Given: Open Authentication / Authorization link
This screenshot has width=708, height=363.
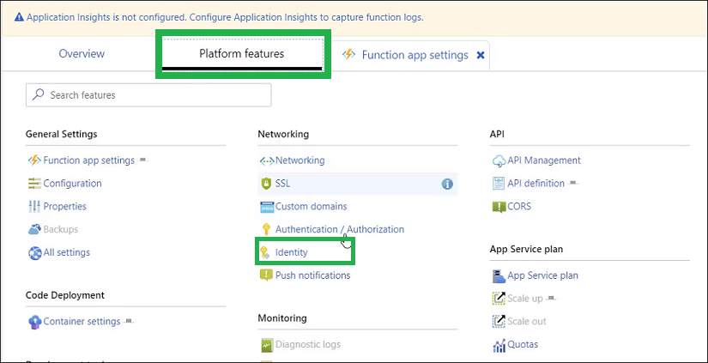Looking at the screenshot, I should pos(340,229).
